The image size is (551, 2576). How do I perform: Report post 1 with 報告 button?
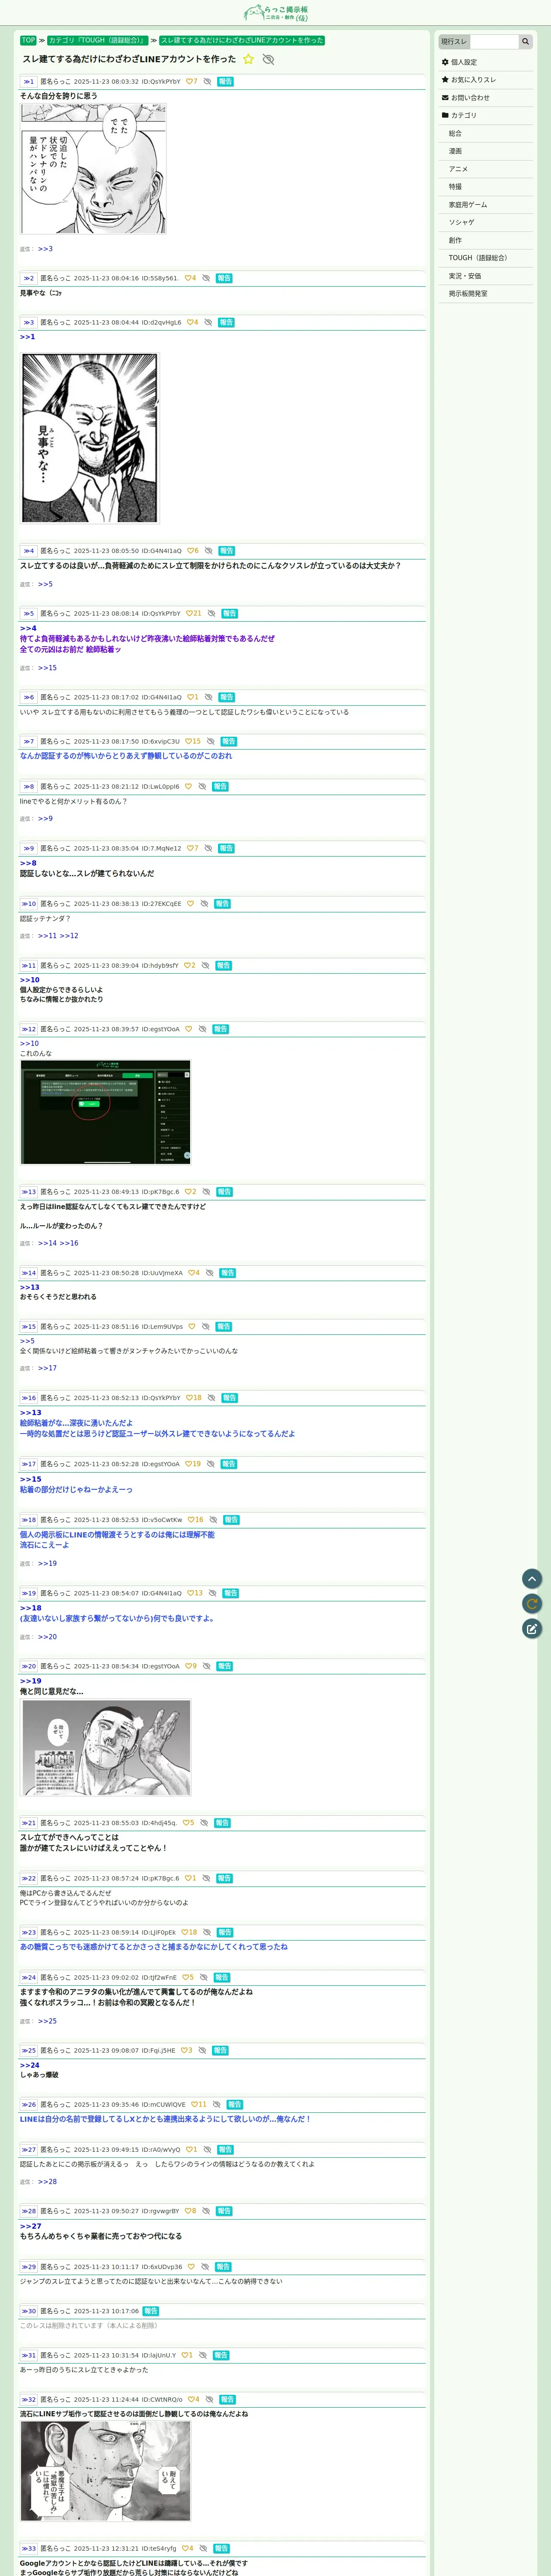(x=225, y=82)
